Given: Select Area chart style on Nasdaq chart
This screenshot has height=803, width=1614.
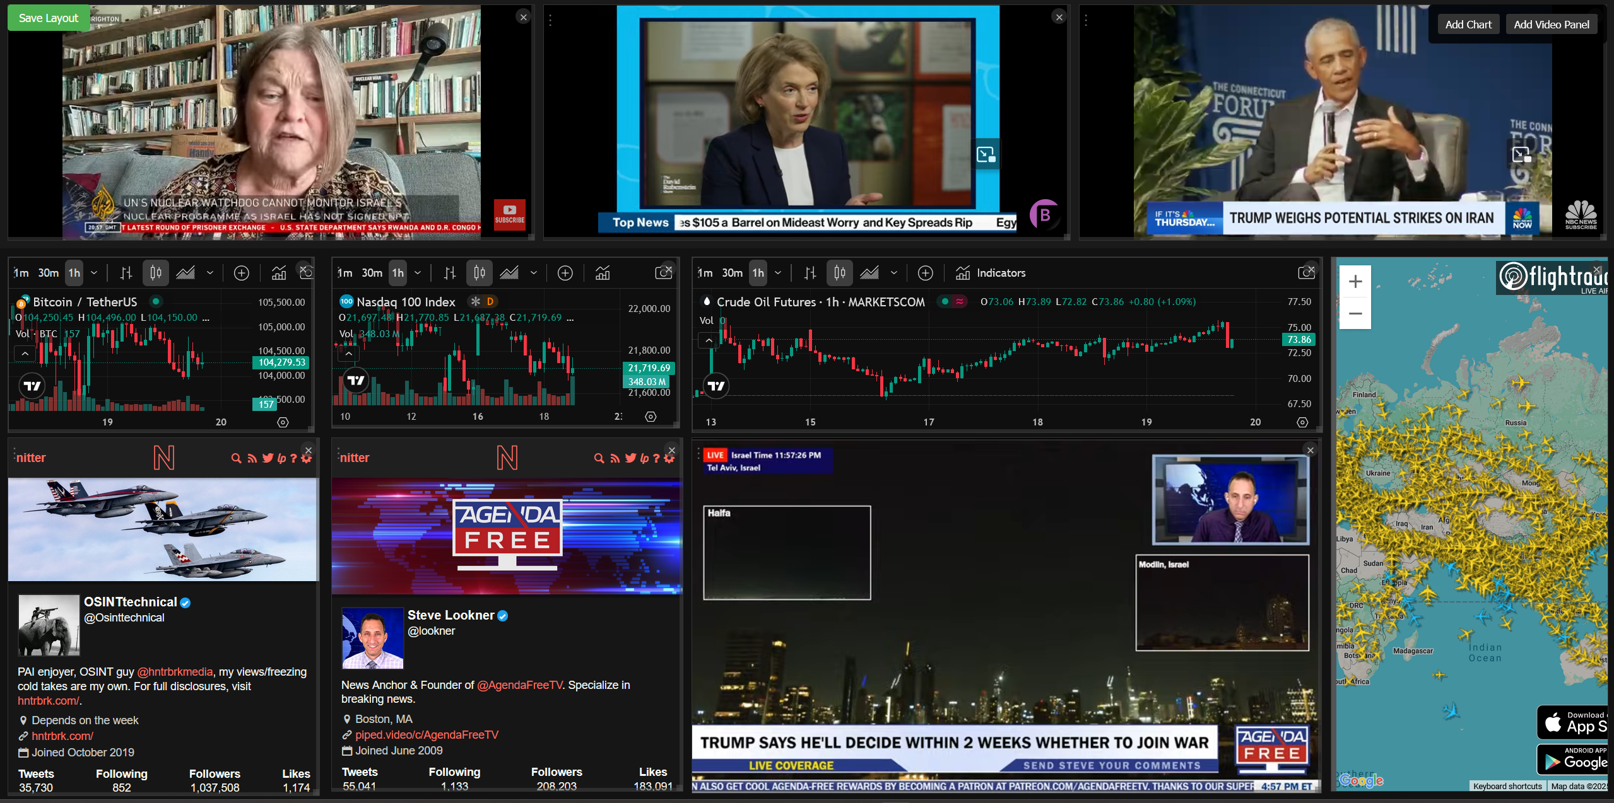Looking at the screenshot, I should 509,273.
